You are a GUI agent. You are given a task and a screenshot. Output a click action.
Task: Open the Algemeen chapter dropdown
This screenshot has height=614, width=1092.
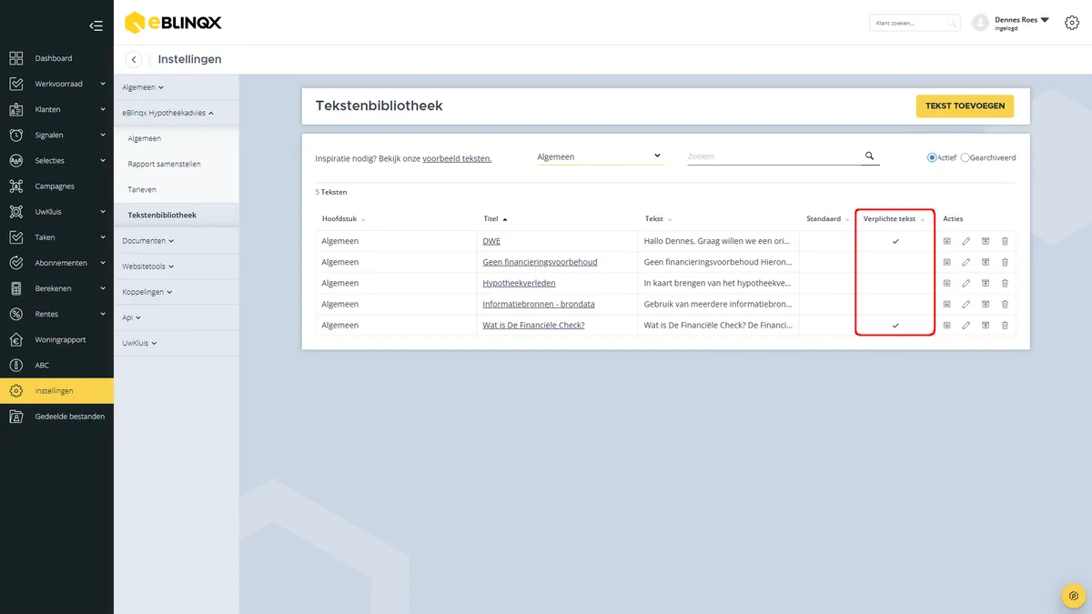pyautogui.click(x=599, y=156)
